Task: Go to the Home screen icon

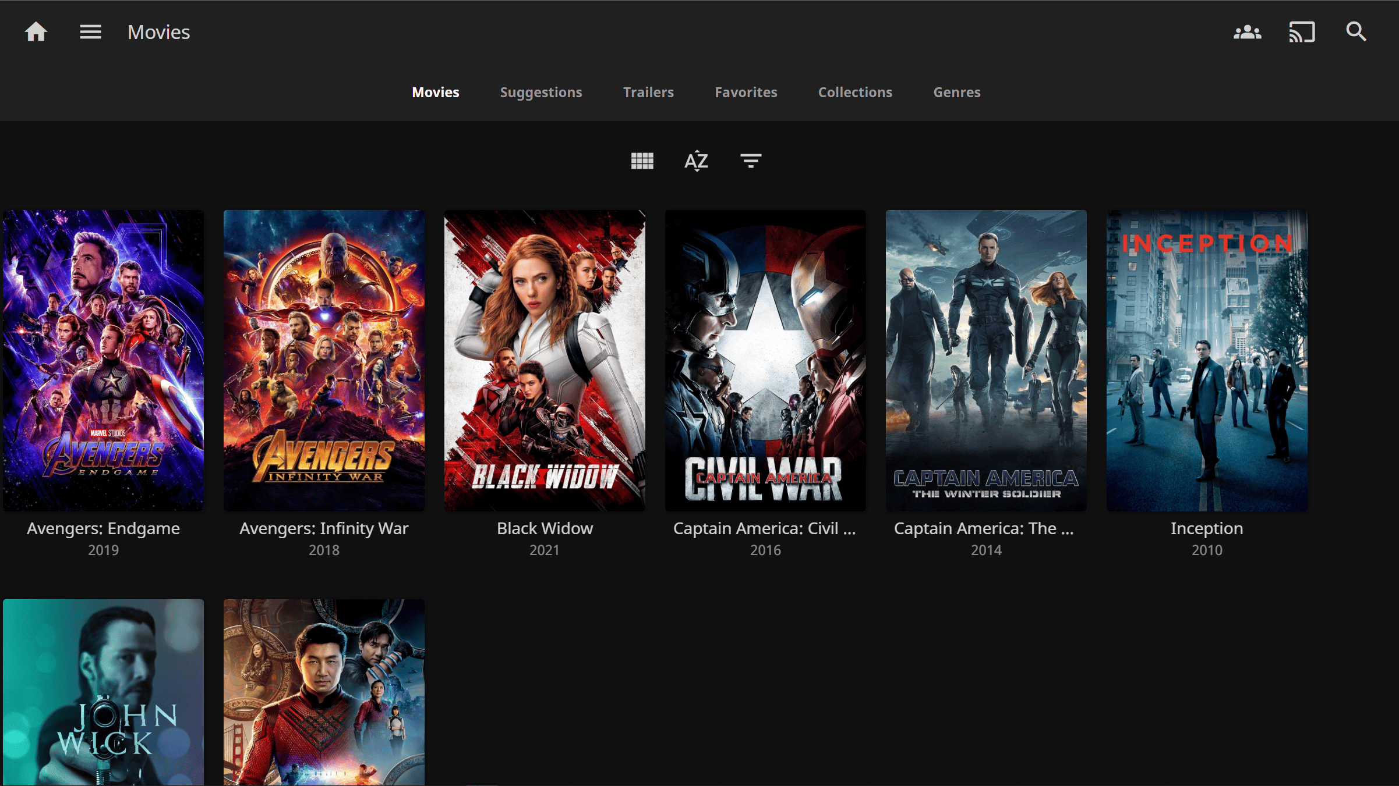Action: pyautogui.click(x=36, y=32)
